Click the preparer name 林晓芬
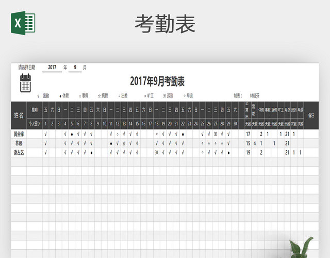 pyautogui.click(x=255, y=96)
